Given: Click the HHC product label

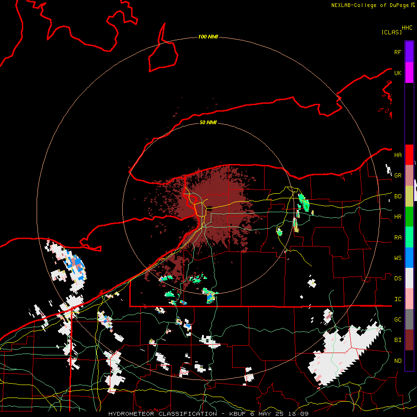Looking at the screenshot, I should point(407,28).
